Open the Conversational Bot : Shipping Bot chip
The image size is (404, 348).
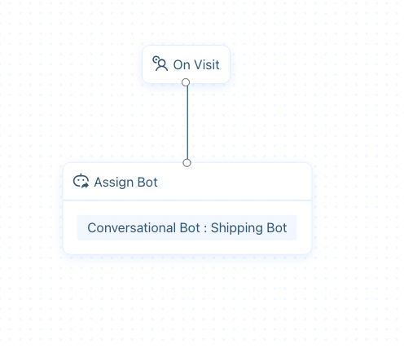click(187, 227)
